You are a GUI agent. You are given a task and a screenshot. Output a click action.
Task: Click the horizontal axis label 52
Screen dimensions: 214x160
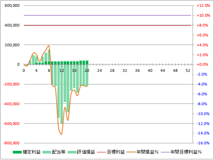(188, 70)
